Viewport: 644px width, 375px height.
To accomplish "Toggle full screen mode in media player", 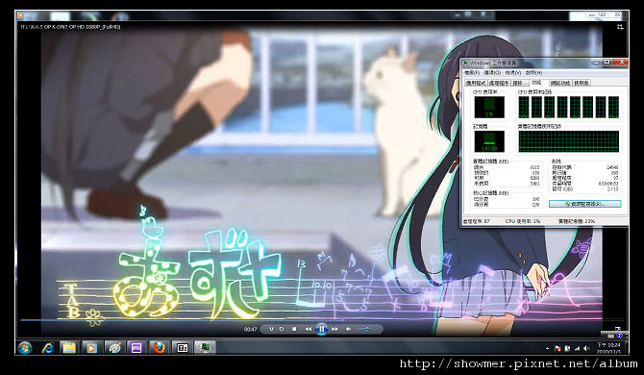I will [x=618, y=329].
